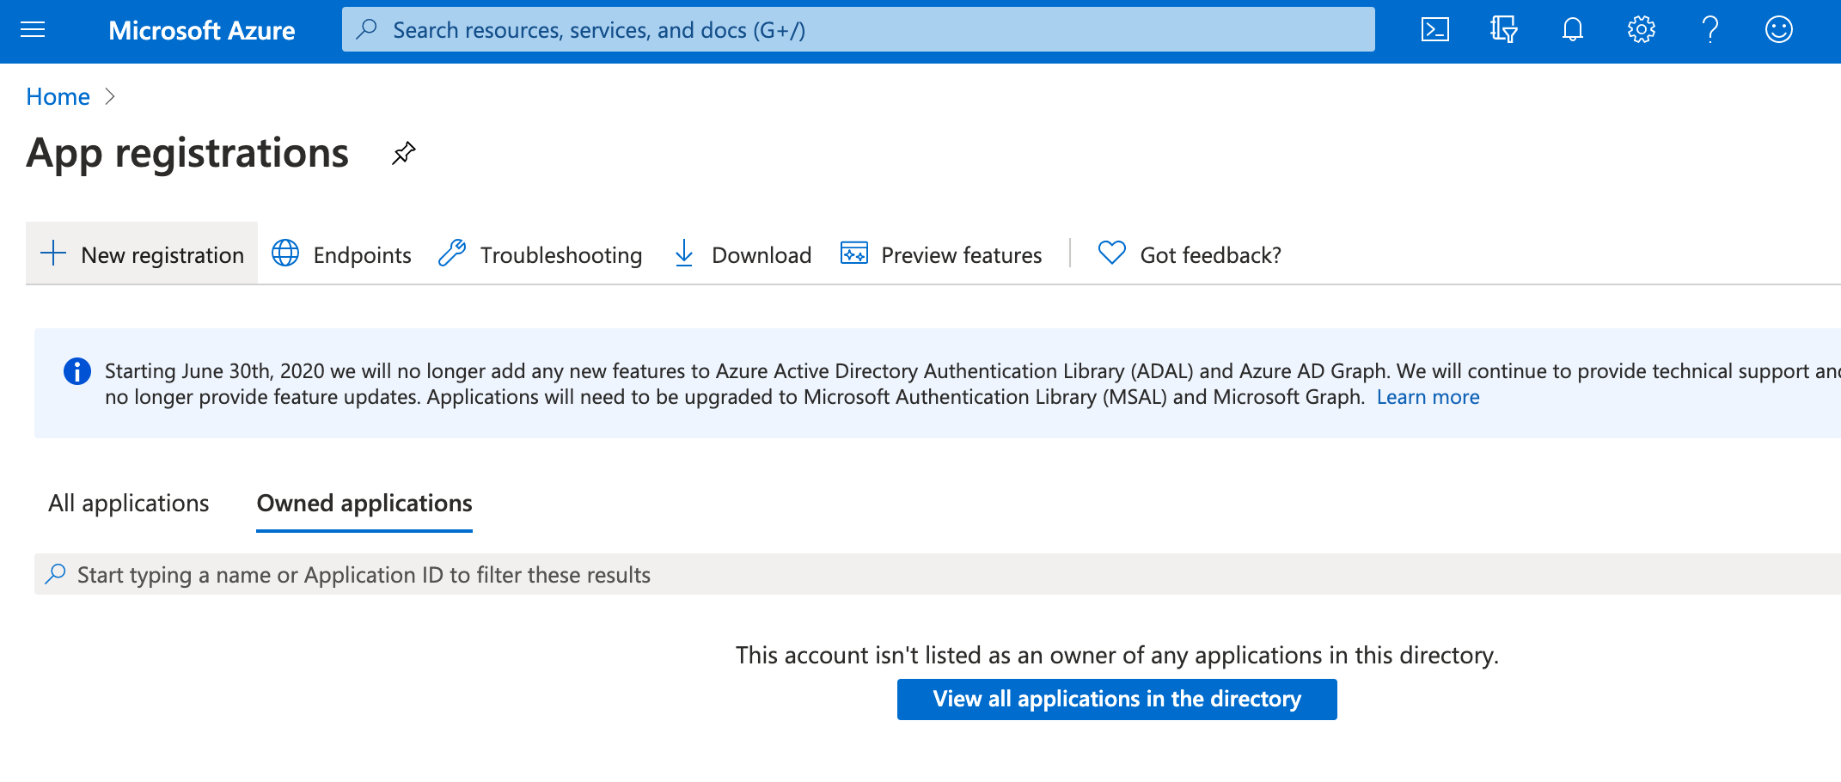Open Troubleshooting from the toolbar
1841x782 pixels.
click(540, 254)
